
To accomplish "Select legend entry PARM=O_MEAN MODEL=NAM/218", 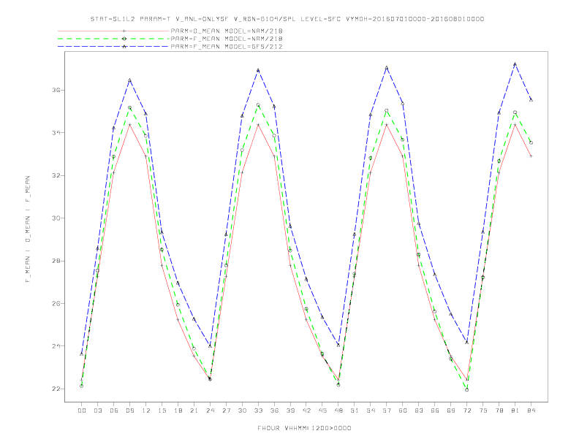I will click(227, 31).
